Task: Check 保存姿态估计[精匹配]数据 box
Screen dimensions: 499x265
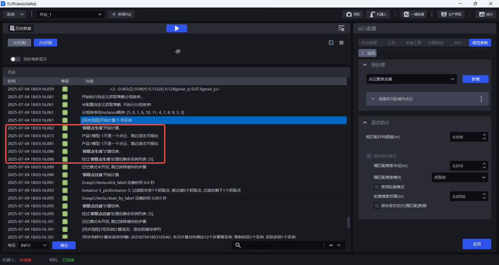Action: click(x=377, y=206)
